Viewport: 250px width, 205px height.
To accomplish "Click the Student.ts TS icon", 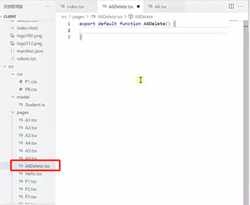I will click(21, 105).
